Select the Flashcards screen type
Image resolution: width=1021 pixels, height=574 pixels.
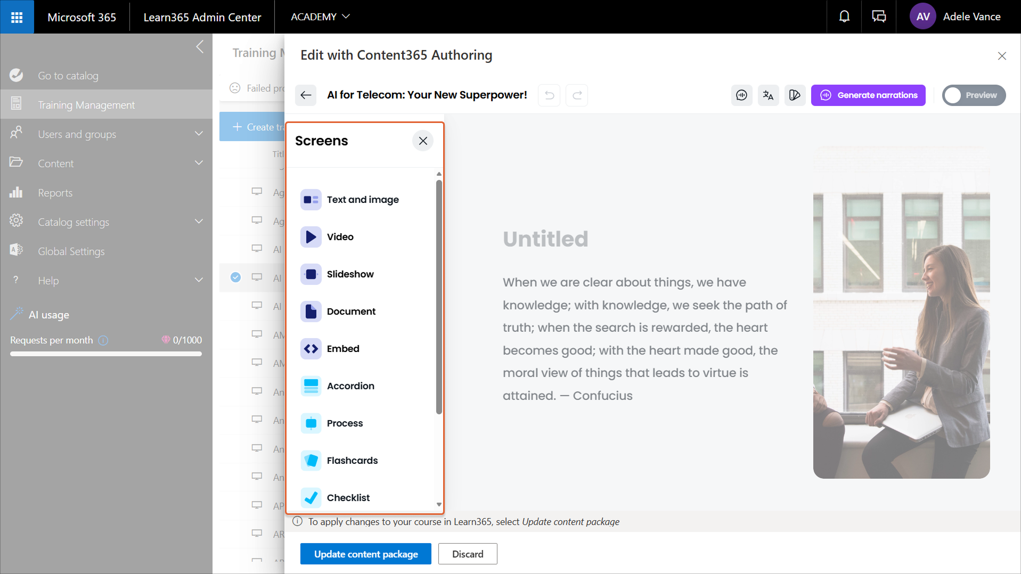point(352,461)
